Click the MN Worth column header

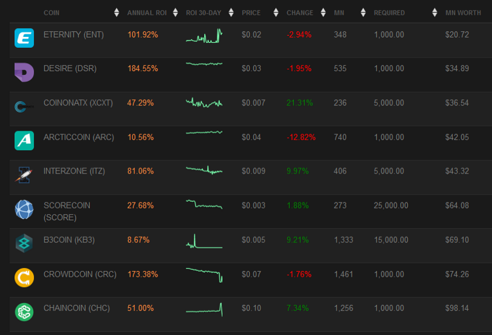pyautogui.click(x=463, y=13)
